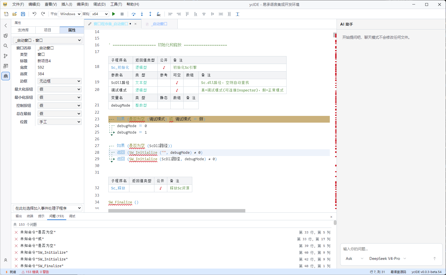Viewport: 446px width, 275px height.
Task: Open the 插入(I) menu
Action: [67, 4]
